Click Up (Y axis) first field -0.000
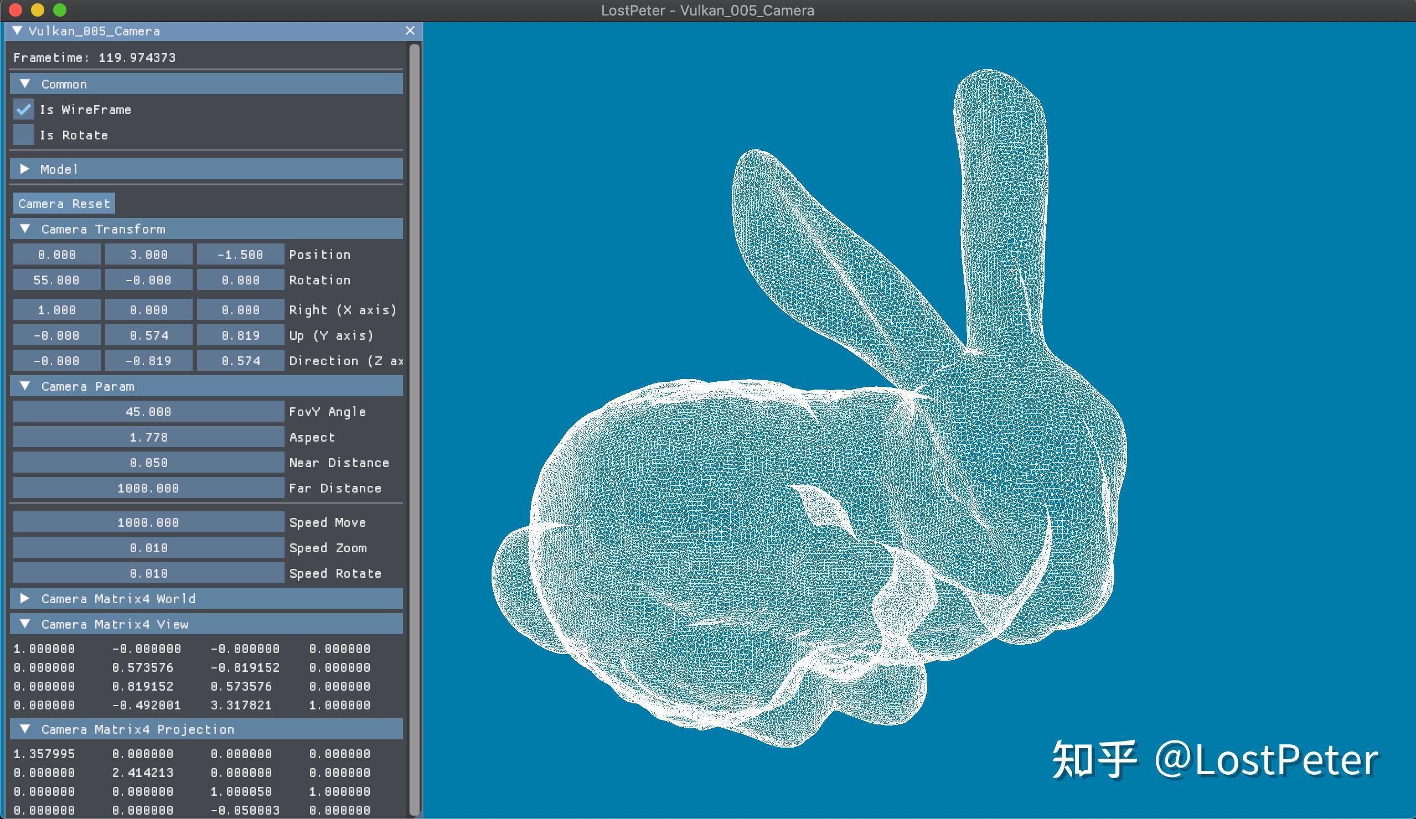Screen dimensions: 1416x819 57,335
